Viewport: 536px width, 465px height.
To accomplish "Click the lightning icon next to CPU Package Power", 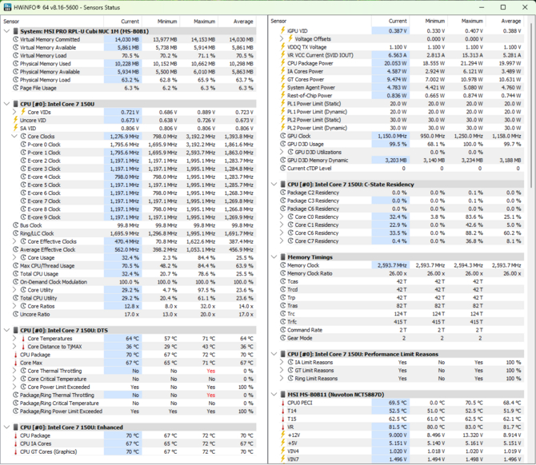I will (283, 63).
